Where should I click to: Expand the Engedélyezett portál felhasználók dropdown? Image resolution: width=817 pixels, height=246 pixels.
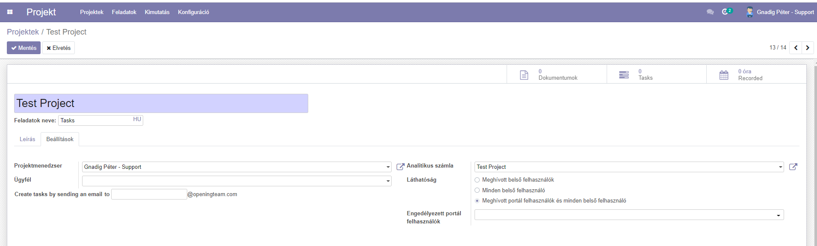(x=778, y=215)
